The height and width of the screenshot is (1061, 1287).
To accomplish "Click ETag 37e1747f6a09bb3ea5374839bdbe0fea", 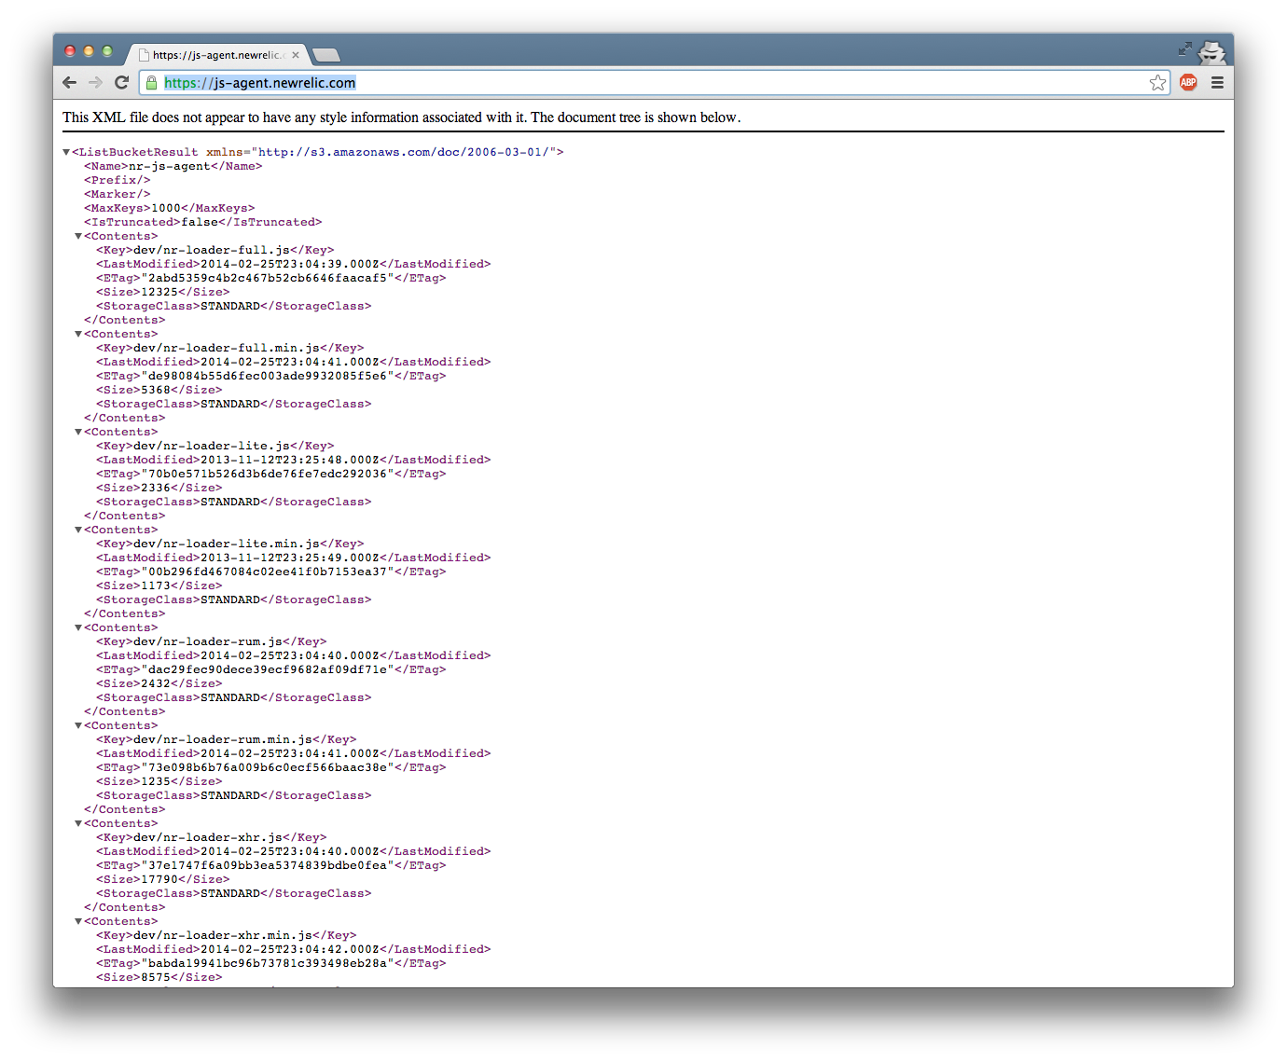I will pos(268,865).
